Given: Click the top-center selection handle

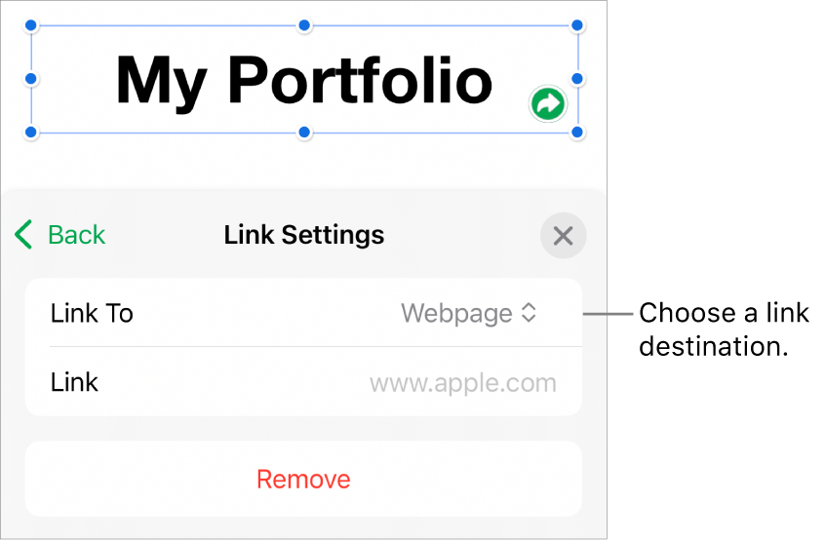Looking at the screenshot, I should (304, 24).
